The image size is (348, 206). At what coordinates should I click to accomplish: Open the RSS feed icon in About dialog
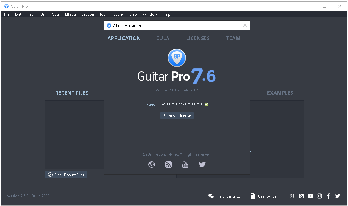[168, 164]
